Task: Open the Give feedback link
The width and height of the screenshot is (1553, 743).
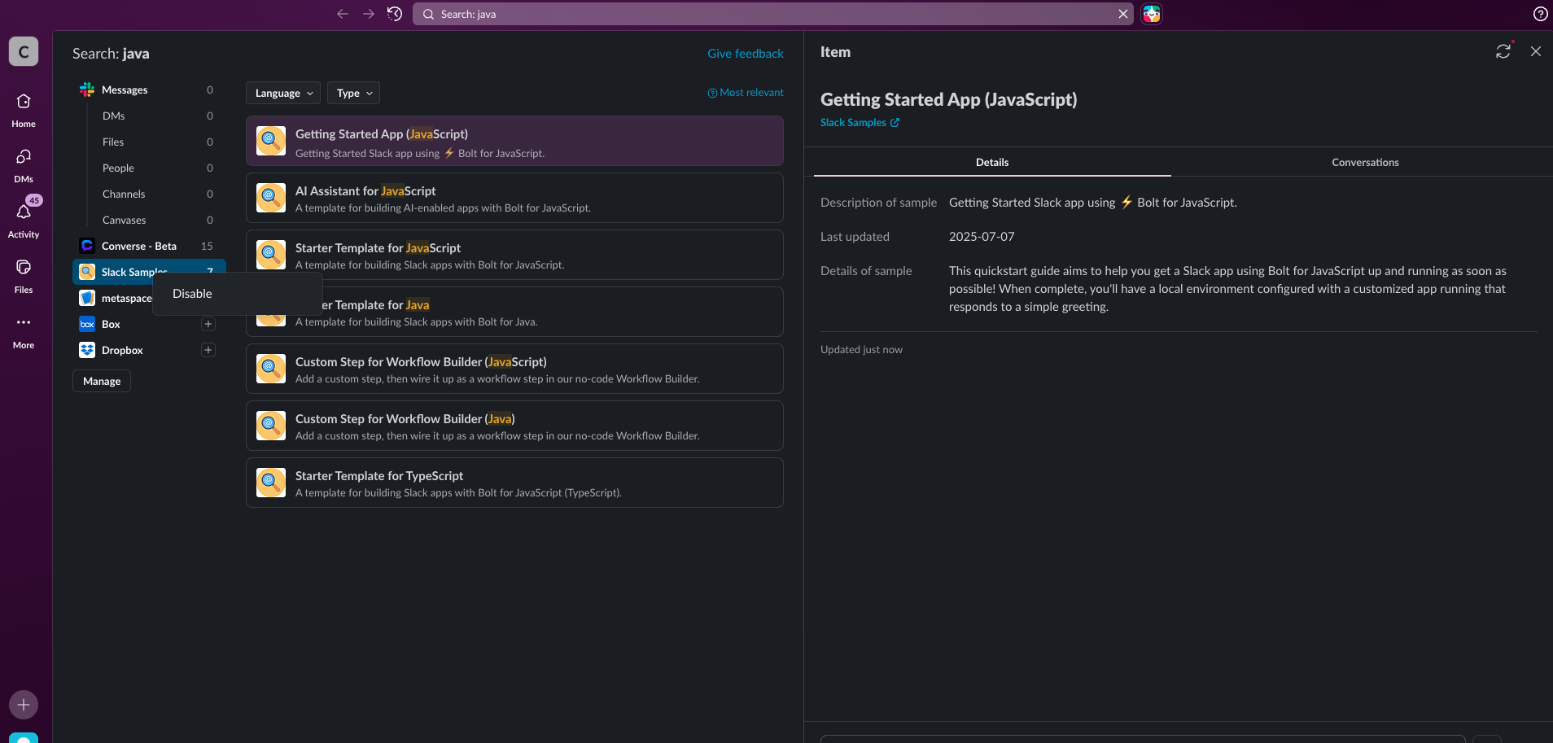Action: pos(745,54)
